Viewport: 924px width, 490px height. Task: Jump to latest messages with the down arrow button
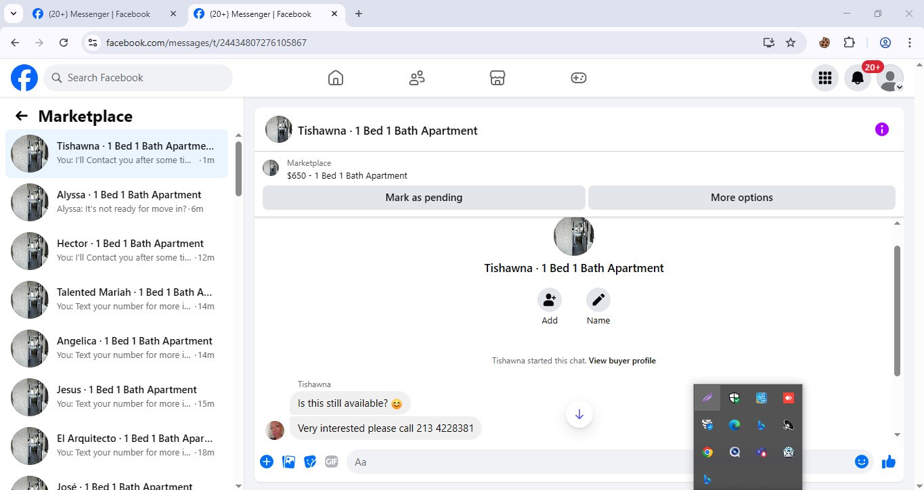pyautogui.click(x=579, y=414)
